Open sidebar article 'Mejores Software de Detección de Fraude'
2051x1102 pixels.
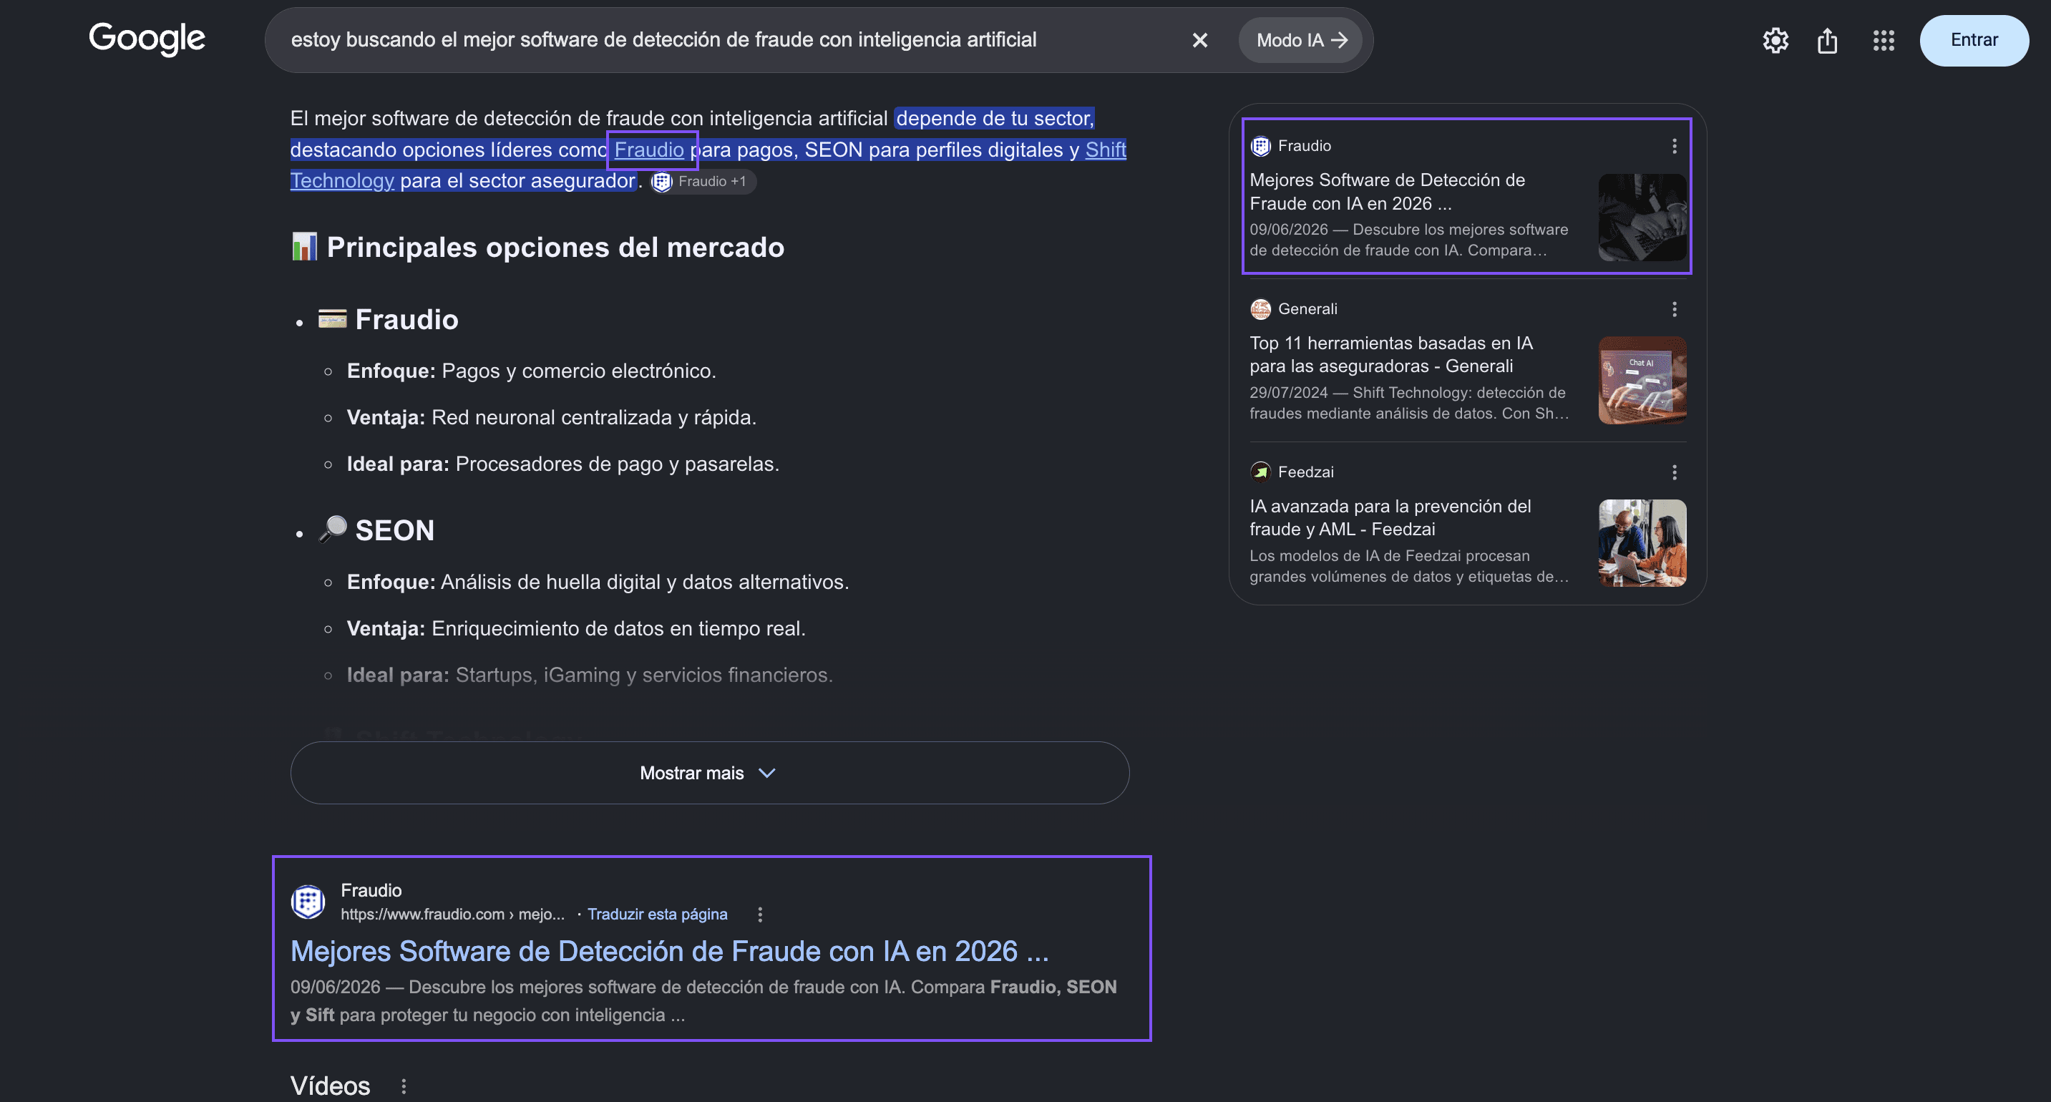[1387, 192]
